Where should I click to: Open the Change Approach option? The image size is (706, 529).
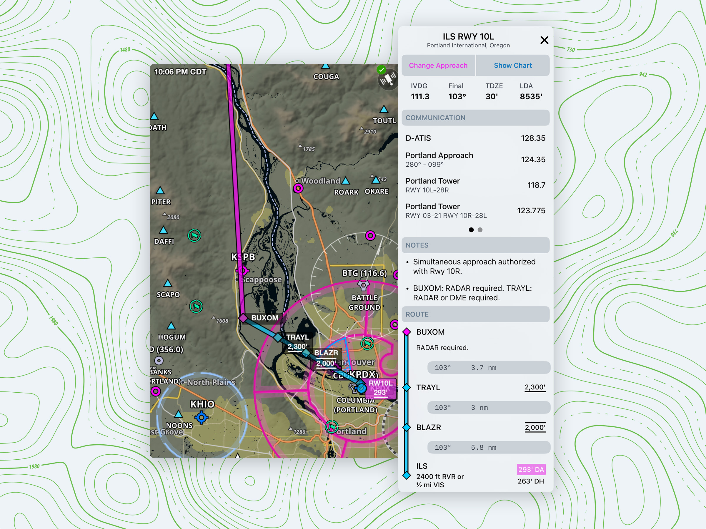pyautogui.click(x=438, y=65)
